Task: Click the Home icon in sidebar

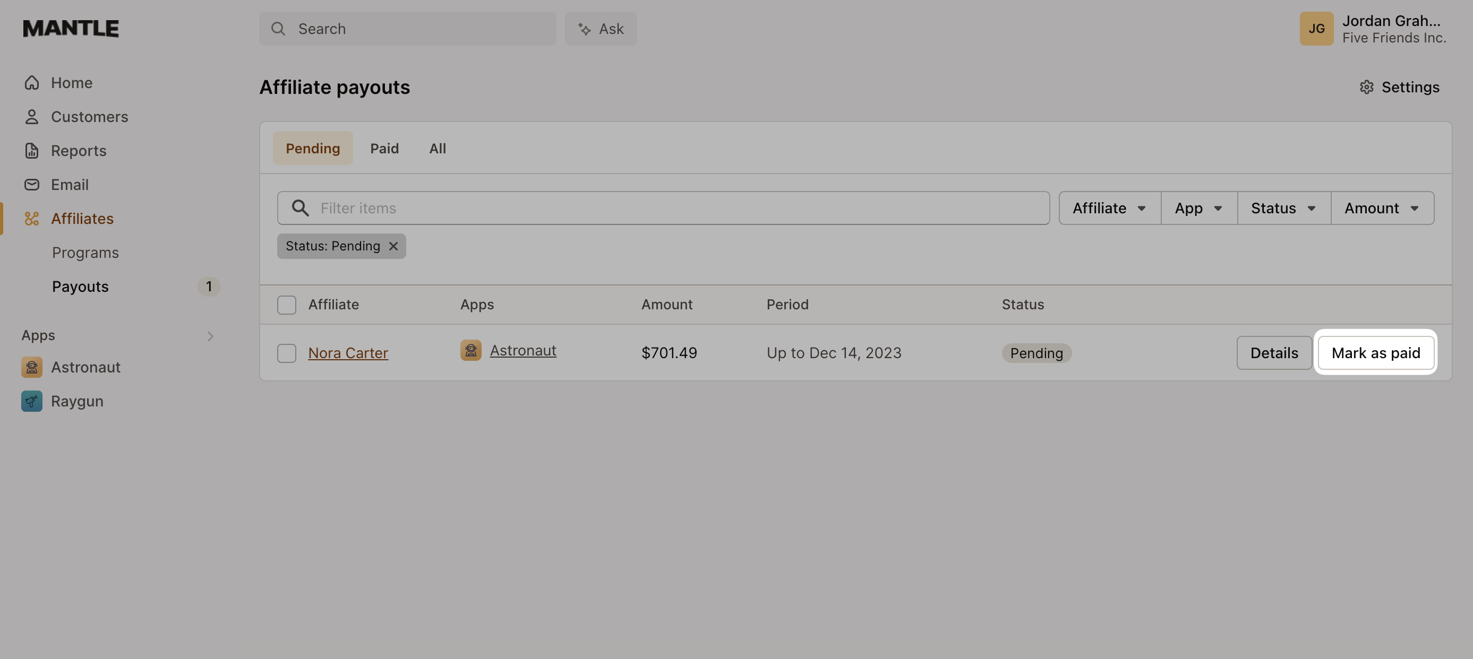Action: tap(32, 82)
